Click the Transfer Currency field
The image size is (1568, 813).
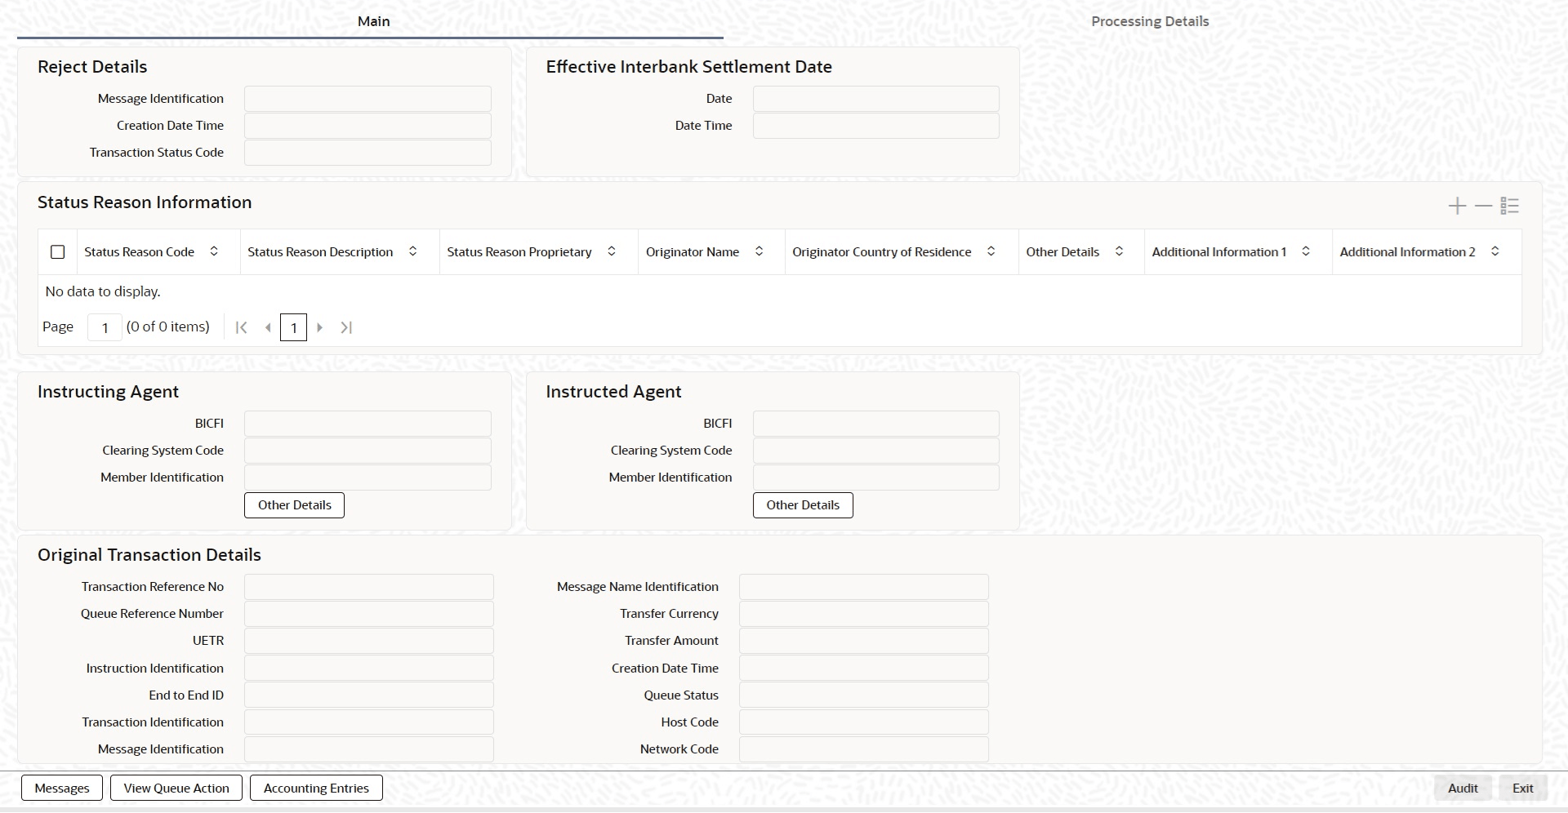[864, 614]
